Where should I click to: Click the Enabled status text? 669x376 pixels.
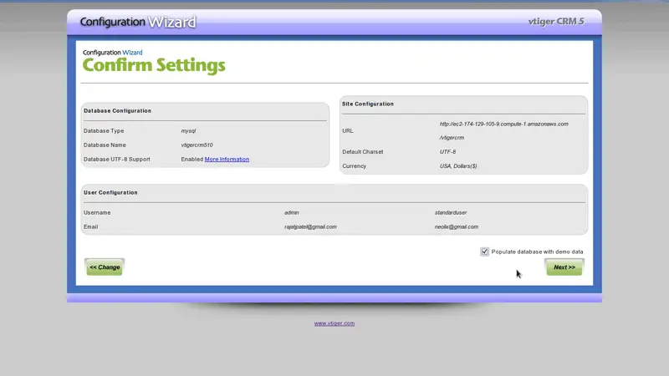[x=192, y=159]
